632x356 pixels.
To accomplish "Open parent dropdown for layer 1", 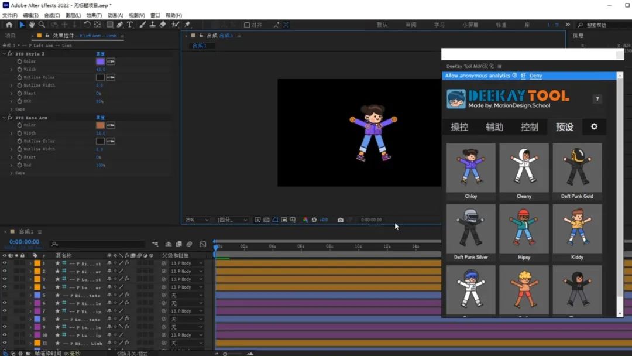I will 186,263.
